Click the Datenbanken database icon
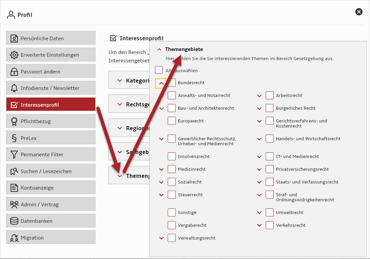Viewport: 370px width, 259px height. (14, 221)
